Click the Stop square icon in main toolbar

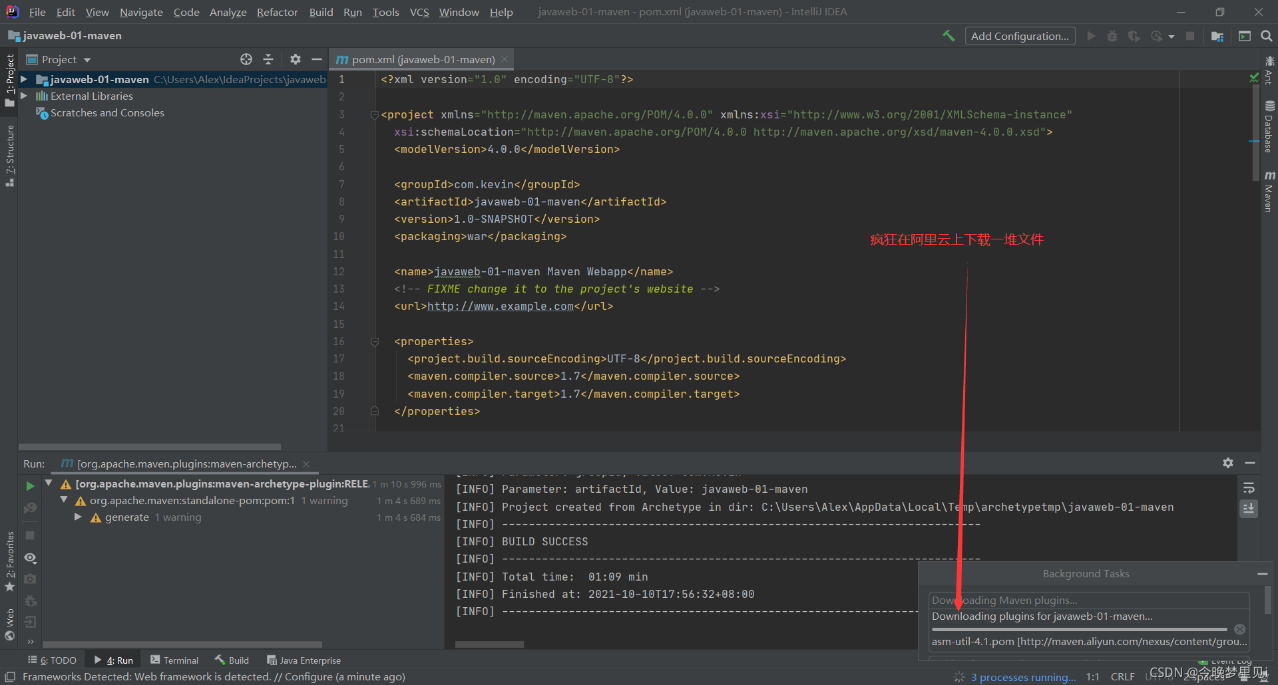[1190, 36]
